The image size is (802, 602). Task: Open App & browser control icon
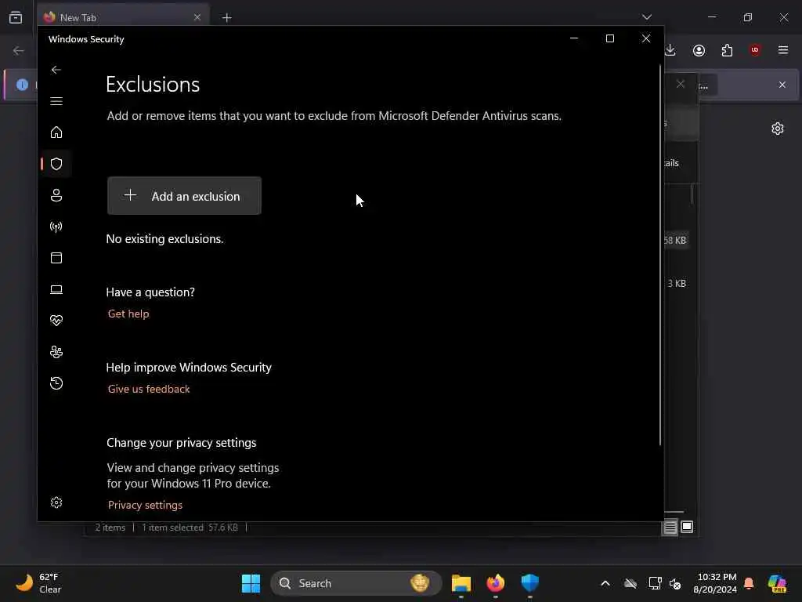56,258
